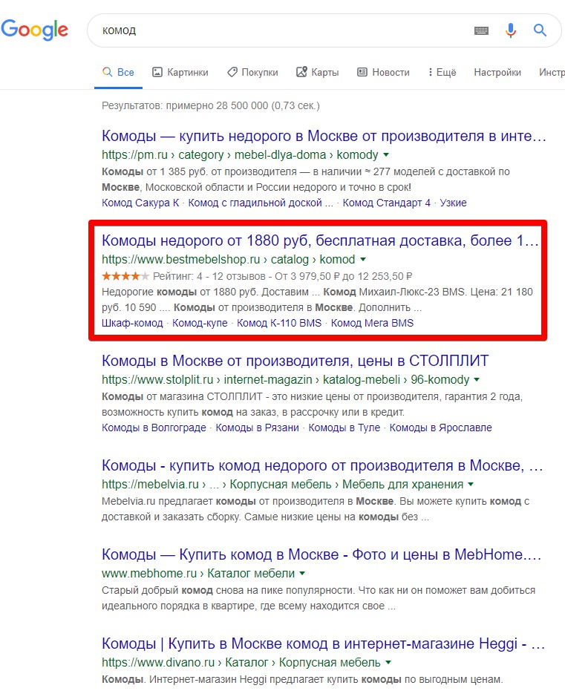Viewport: 565px width, 691px height.
Task: Expand the arrow beside mebelvia.ru breadcrumb
Action: point(471,485)
